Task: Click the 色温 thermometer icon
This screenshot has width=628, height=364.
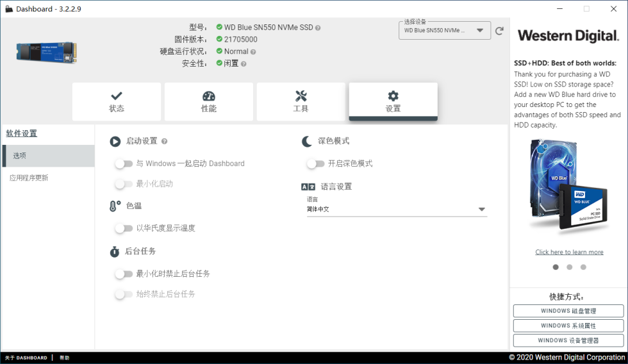Action: click(x=115, y=206)
